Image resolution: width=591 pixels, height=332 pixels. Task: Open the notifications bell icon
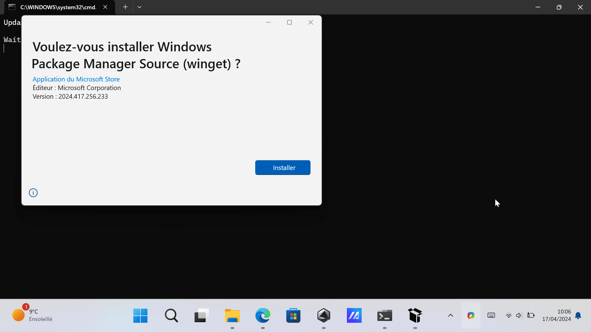[578, 316]
